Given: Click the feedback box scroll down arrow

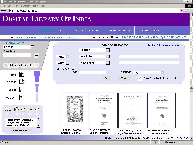Looking at the screenshot, I should pos(39,126).
